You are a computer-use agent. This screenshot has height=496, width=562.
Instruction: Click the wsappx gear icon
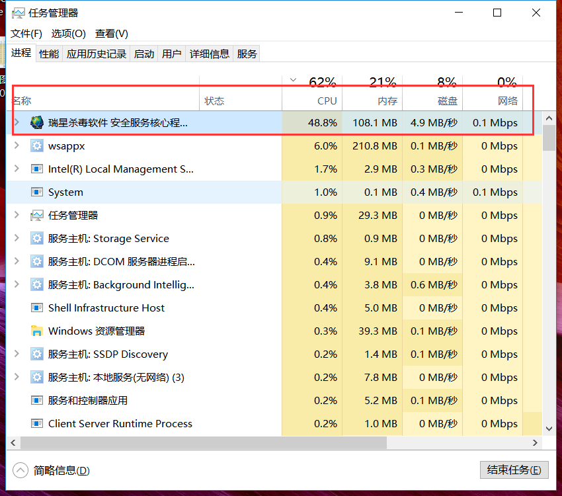pyautogui.click(x=37, y=146)
